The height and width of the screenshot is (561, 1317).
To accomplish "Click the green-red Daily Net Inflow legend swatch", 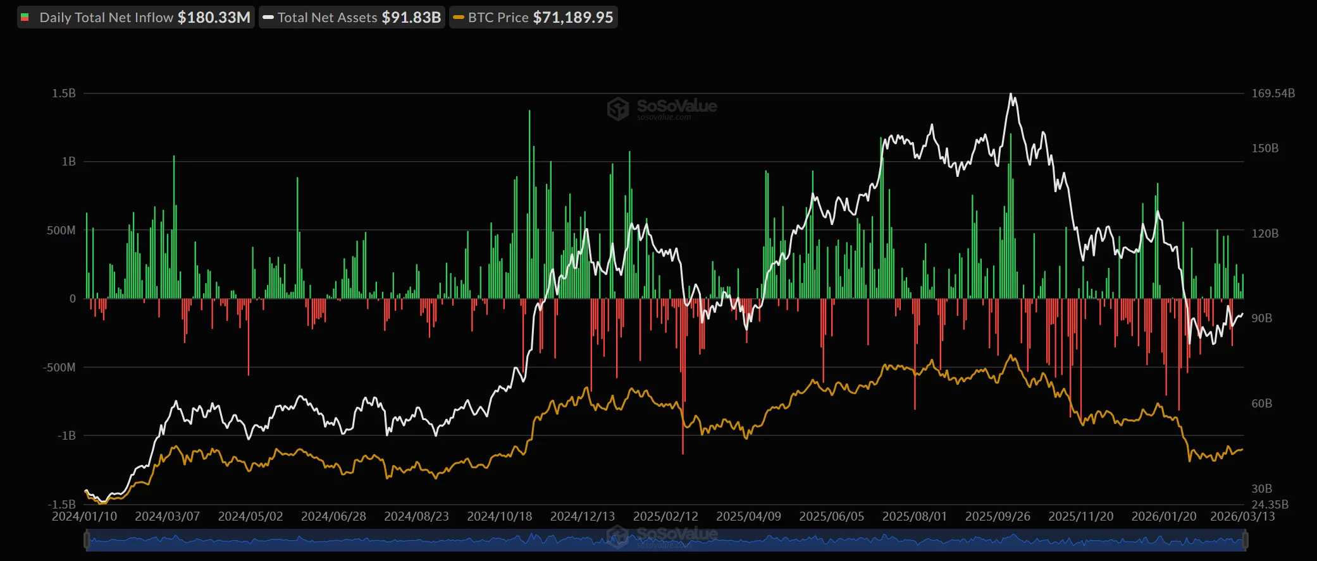I will point(25,18).
